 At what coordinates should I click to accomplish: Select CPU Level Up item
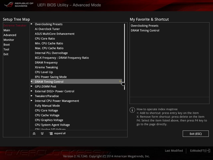click(44, 72)
